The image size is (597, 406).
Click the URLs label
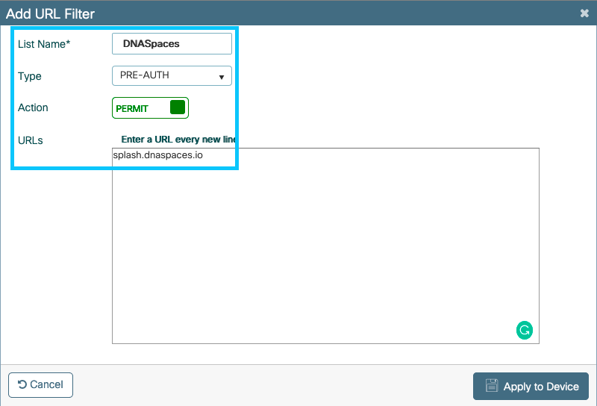pos(31,140)
